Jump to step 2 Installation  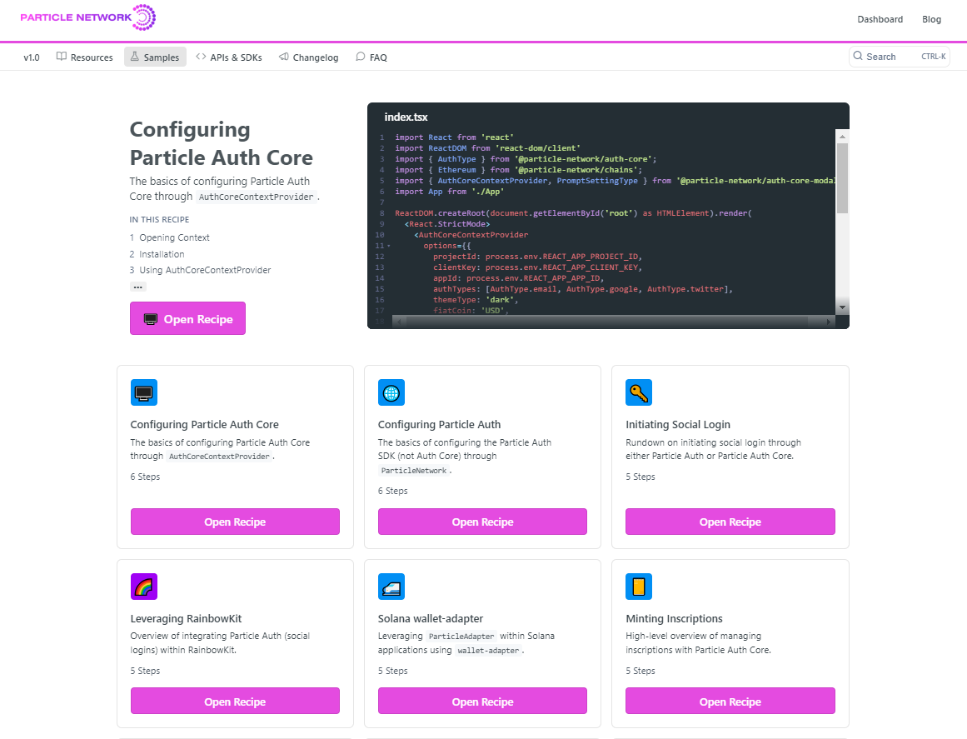tap(157, 254)
